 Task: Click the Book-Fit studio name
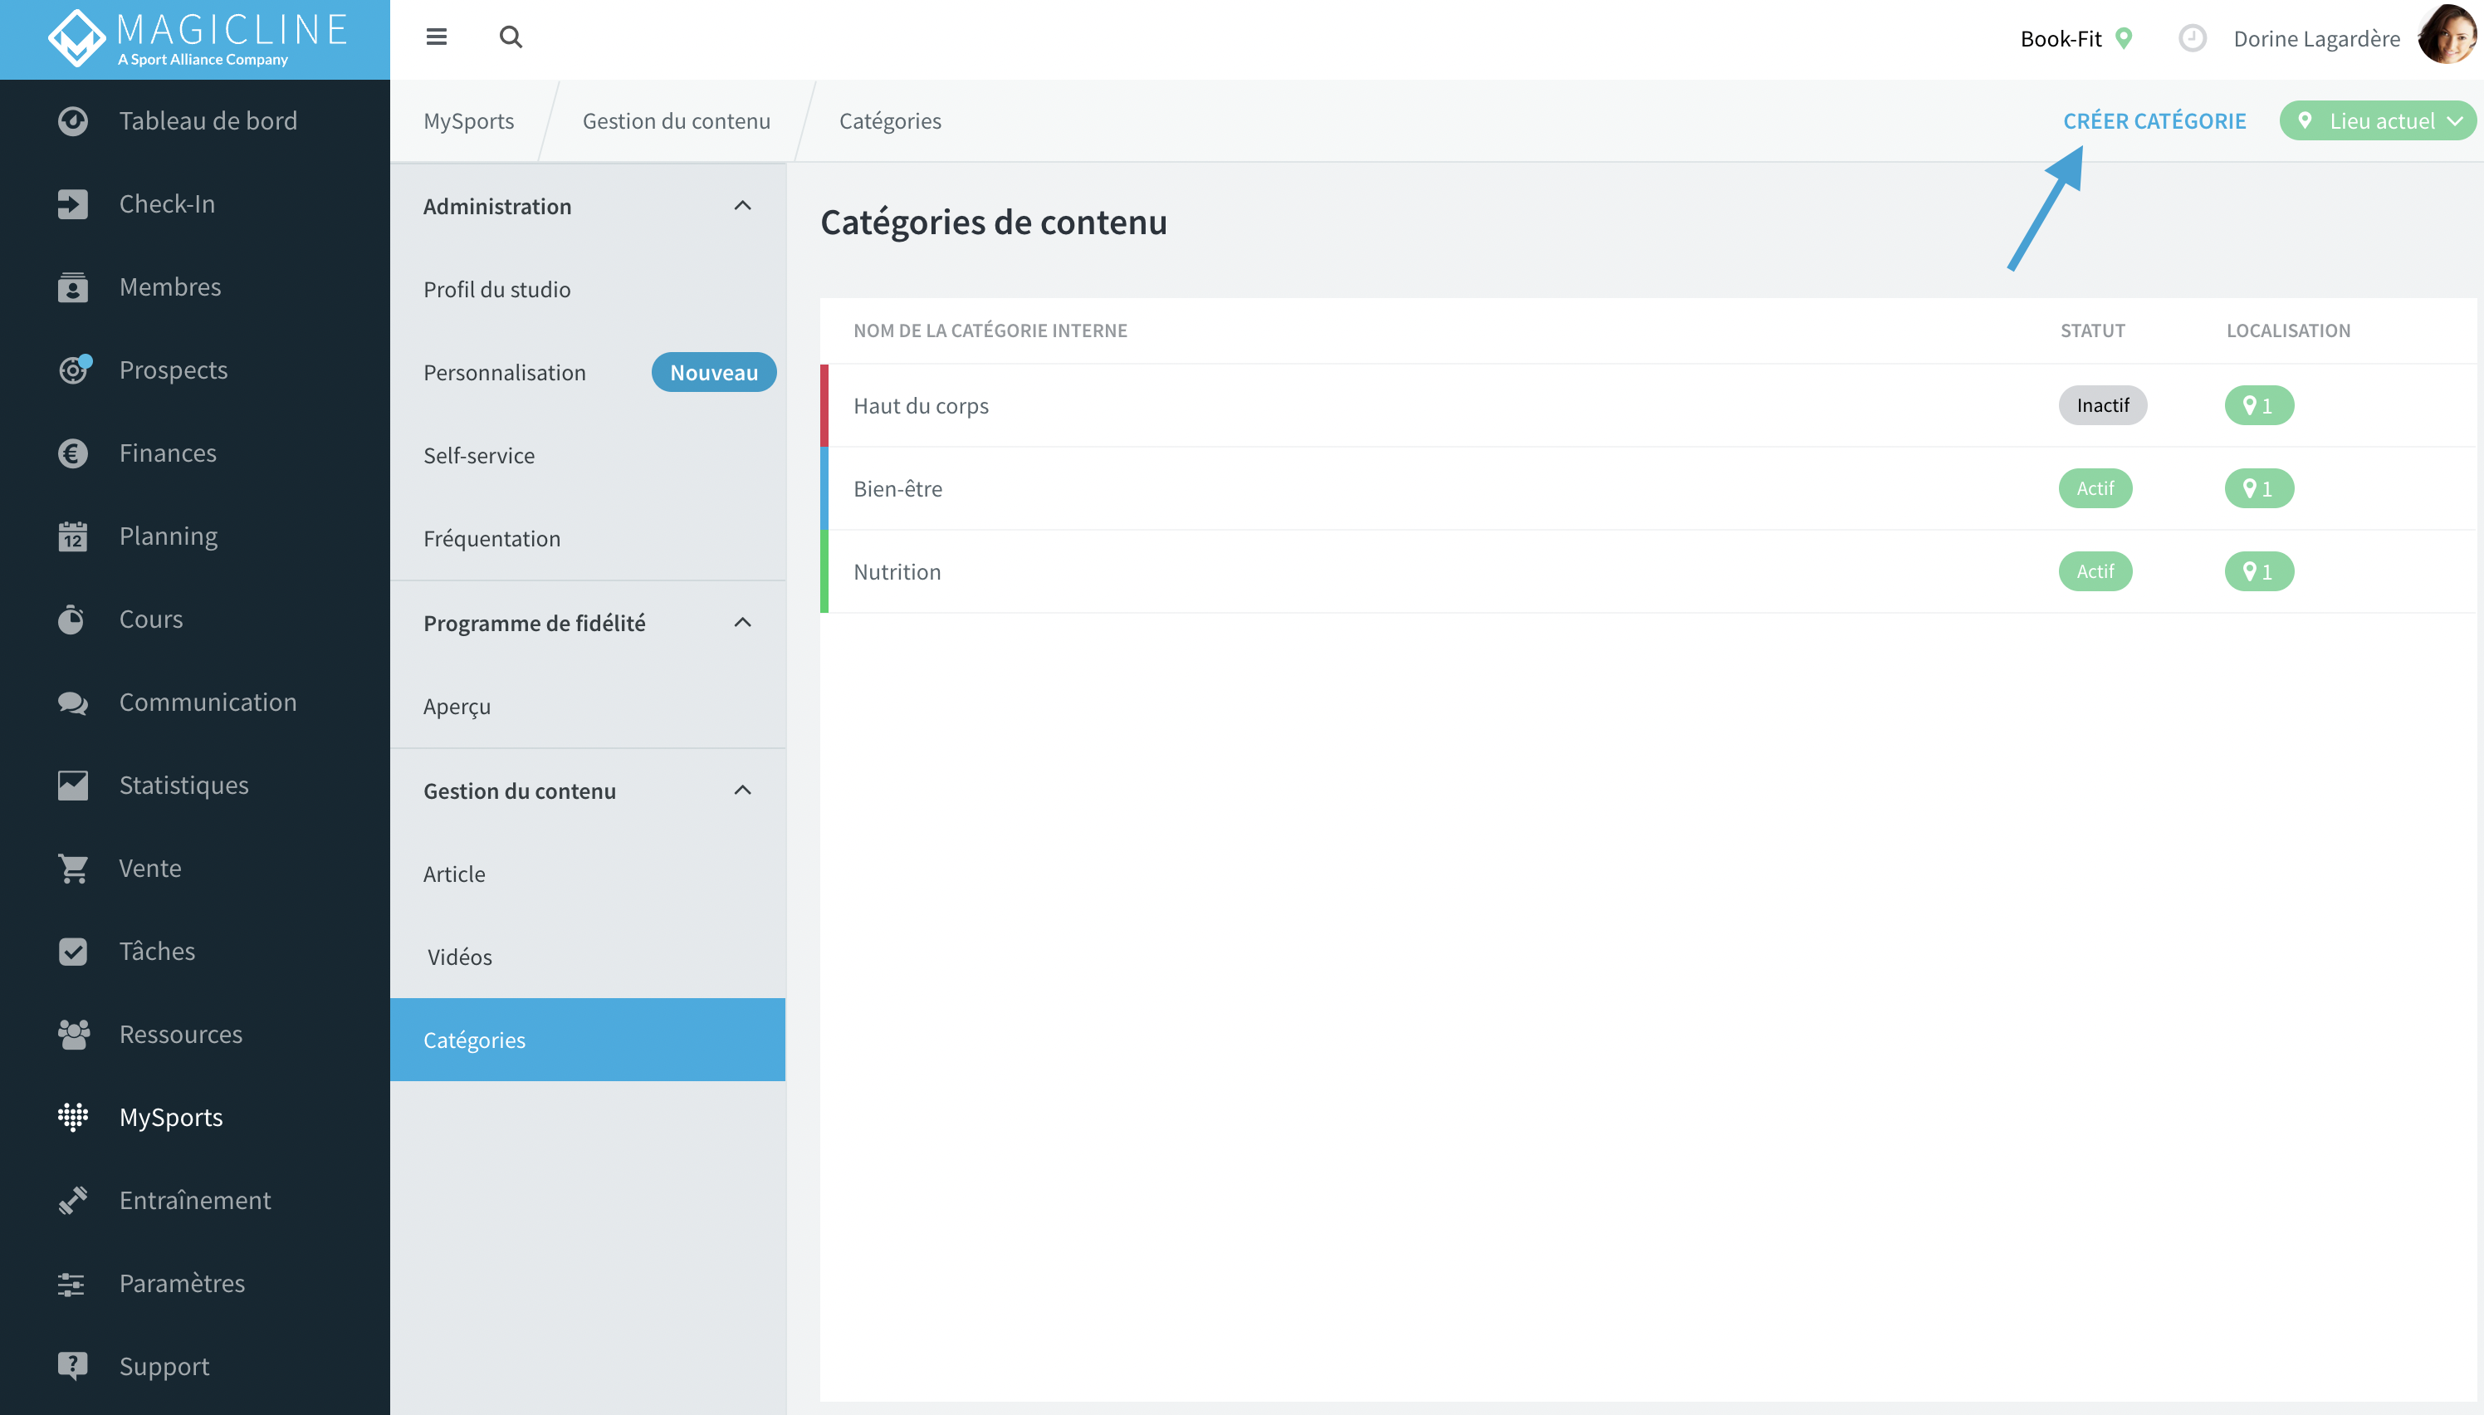2060,38
